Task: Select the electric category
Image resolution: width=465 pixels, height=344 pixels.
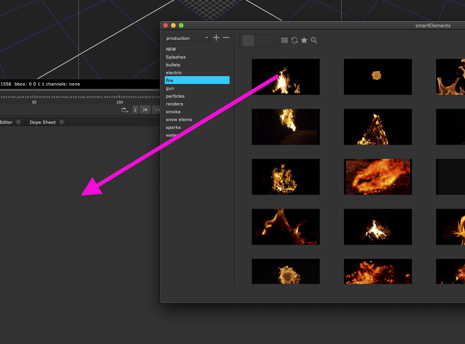Action: [x=174, y=73]
